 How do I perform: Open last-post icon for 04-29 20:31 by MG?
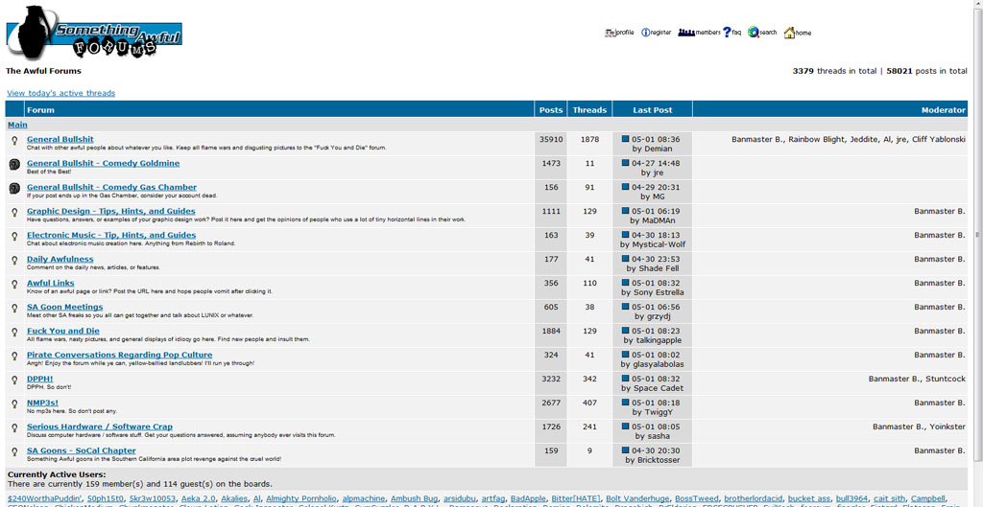(626, 187)
